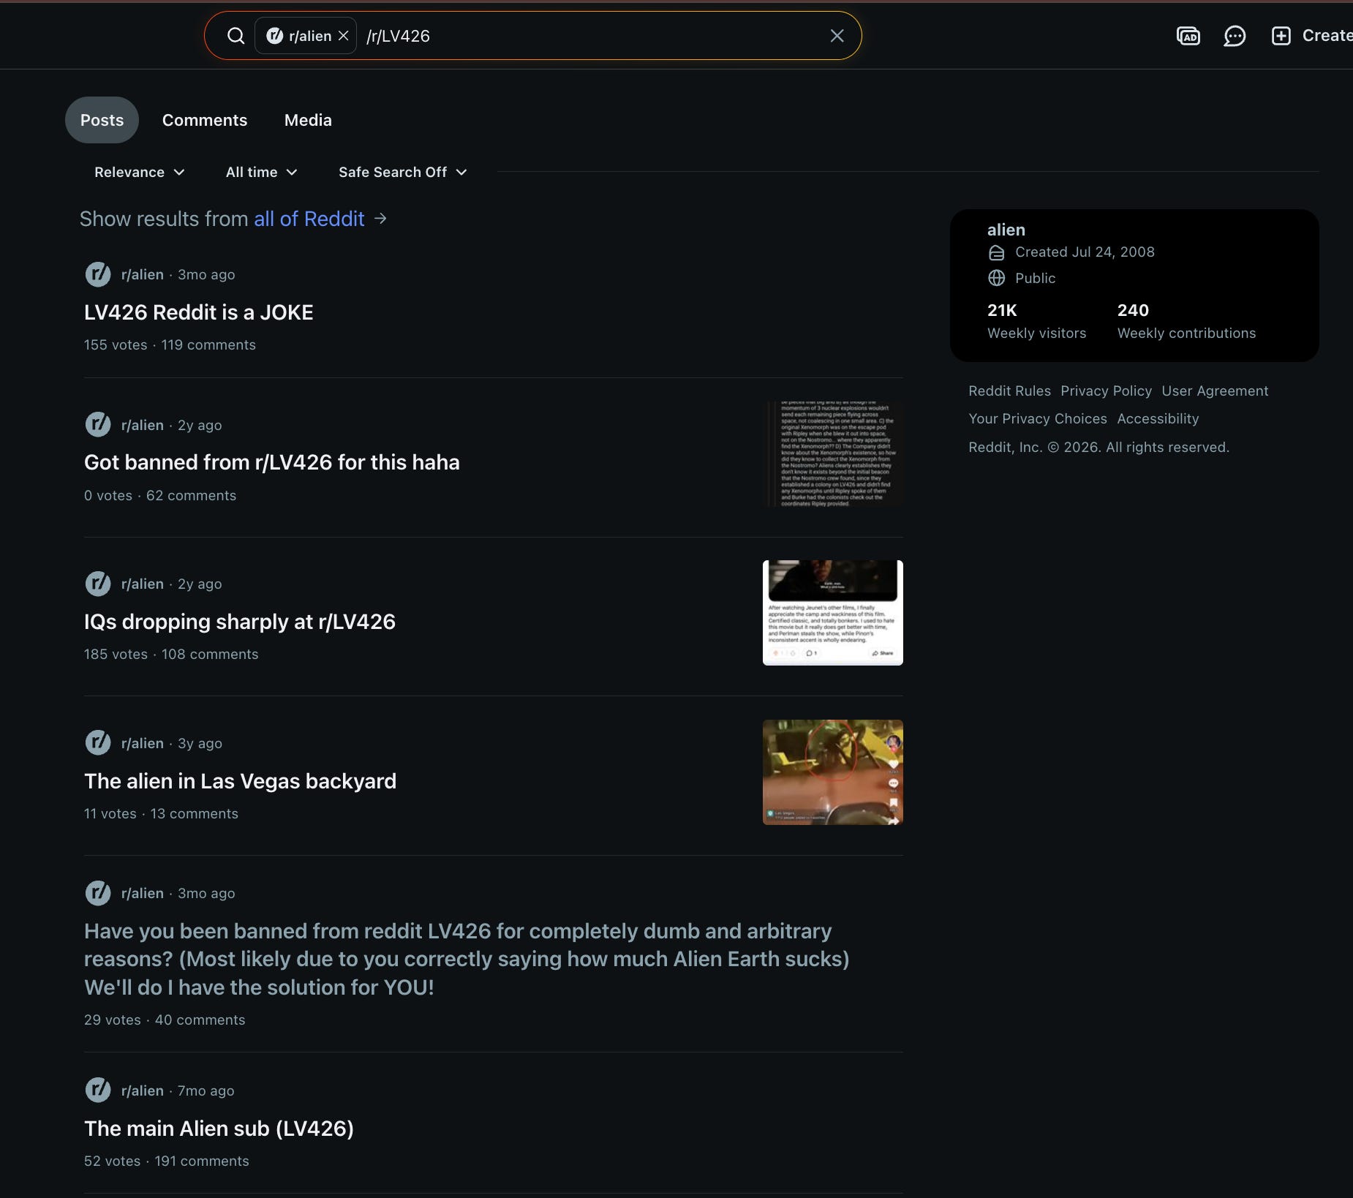Click 11 votes · 13 comments text

point(161,813)
